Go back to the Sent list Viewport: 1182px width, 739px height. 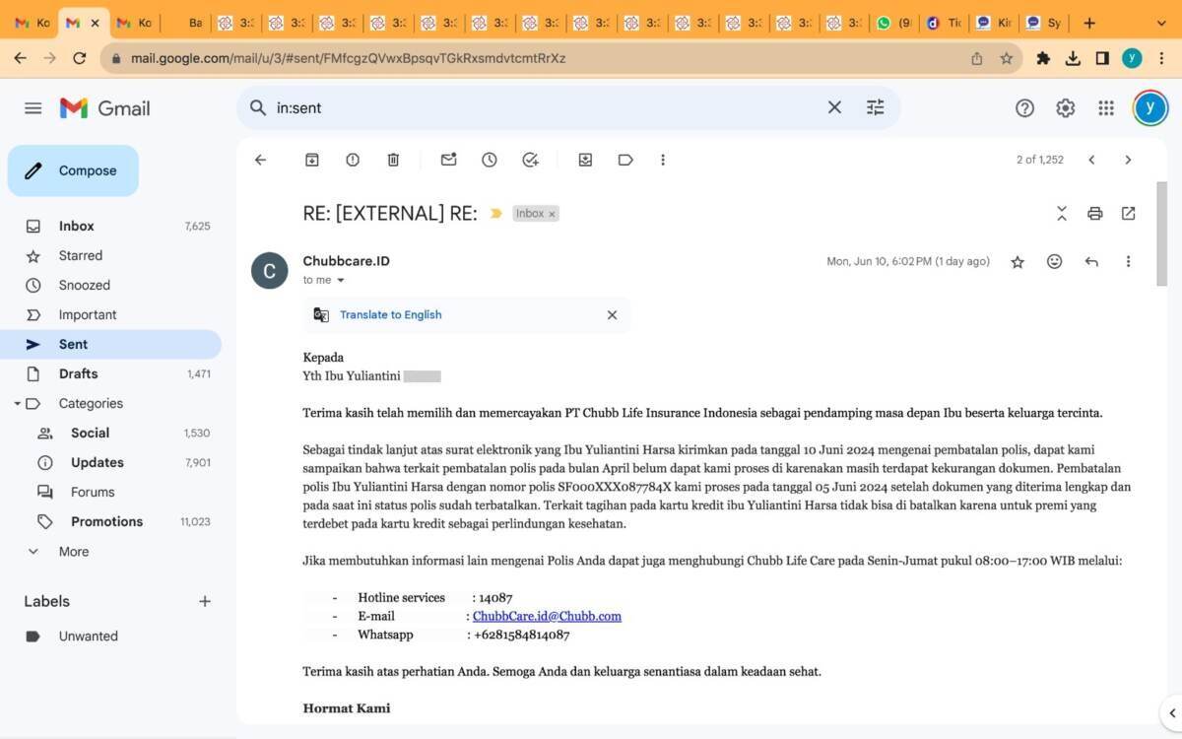260,160
